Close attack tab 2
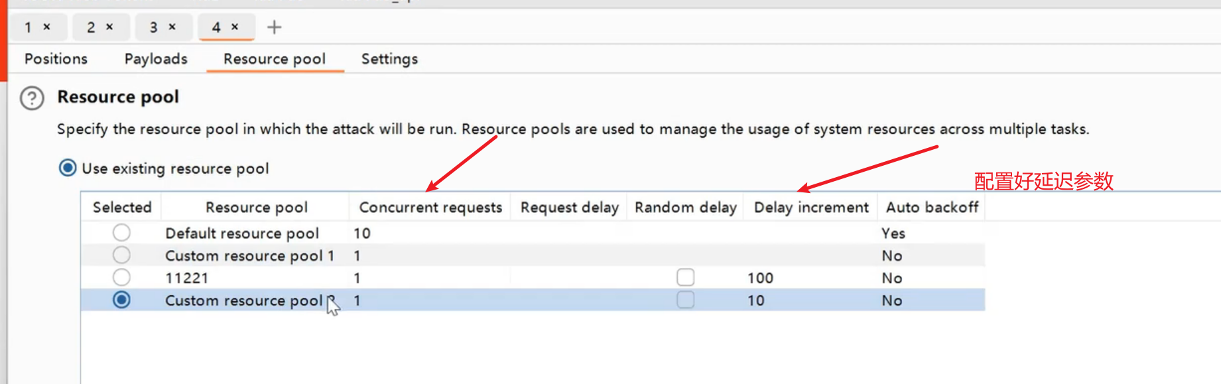This screenshot has width=1221, height=384. coord(109,27)
